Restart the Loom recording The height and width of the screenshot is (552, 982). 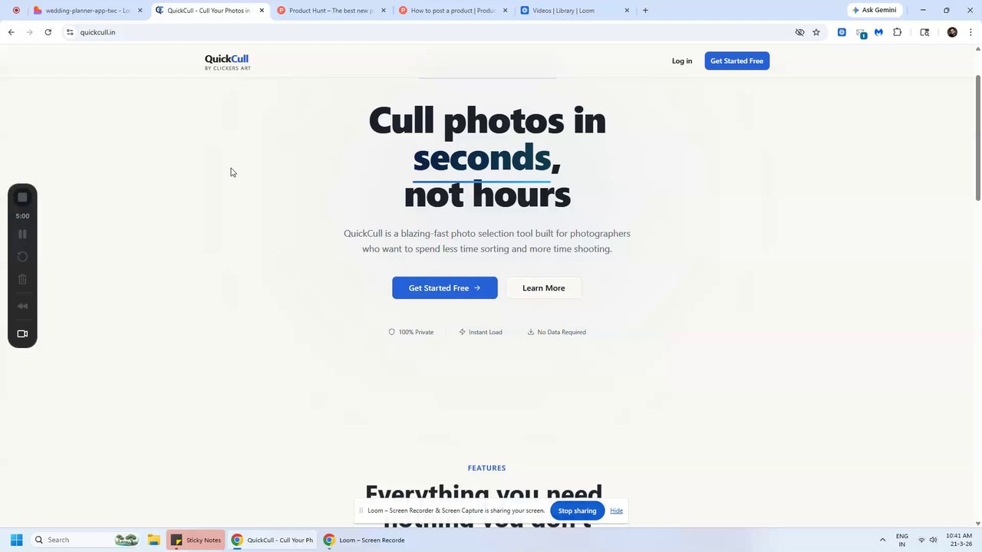click(22, 257)
